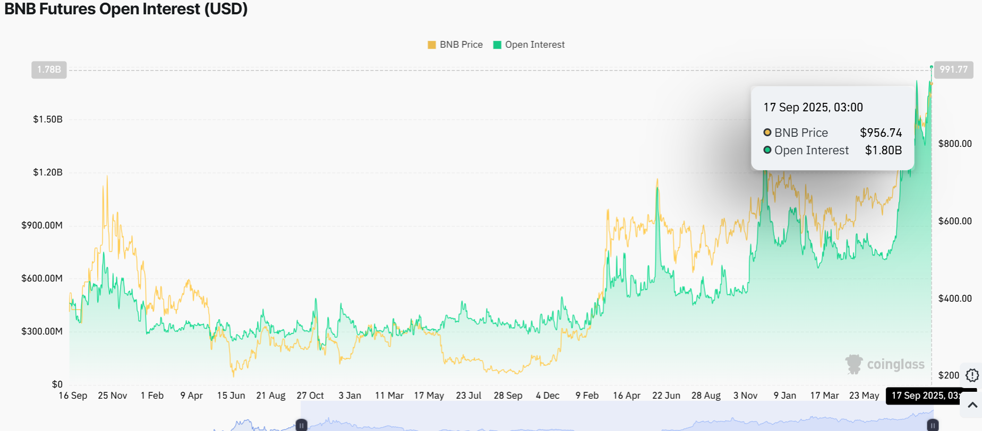Click the yellow BNB Price legend swatch
Screen dimensions: 982x431
coord(432,45)
